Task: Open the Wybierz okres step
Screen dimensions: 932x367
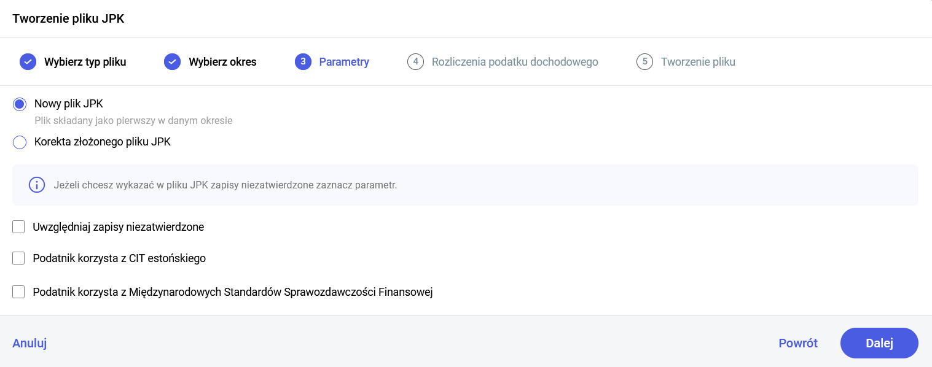Action: pyautogui.click(x=222, y=62)
